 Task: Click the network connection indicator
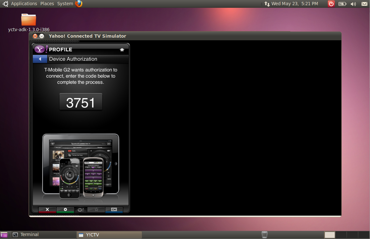click(267, 4)
